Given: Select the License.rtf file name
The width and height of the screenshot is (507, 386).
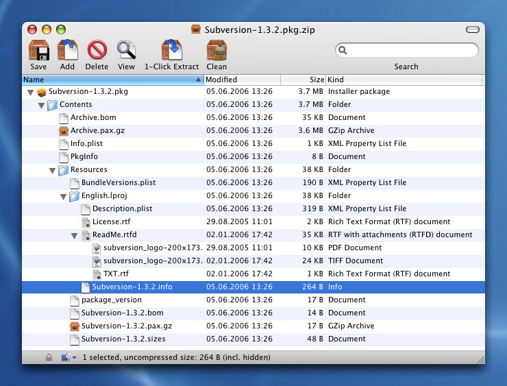Looking at the screenshot, I should [111, 221].
